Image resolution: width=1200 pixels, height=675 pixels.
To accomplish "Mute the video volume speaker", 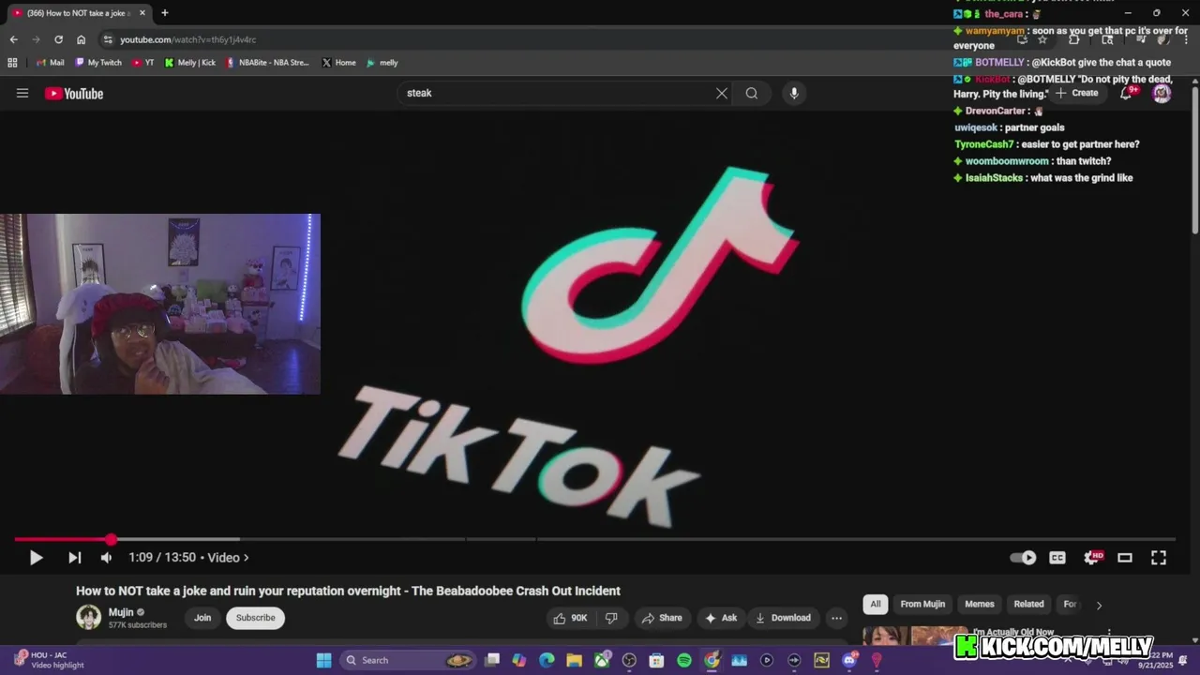I will pos(106,558).
